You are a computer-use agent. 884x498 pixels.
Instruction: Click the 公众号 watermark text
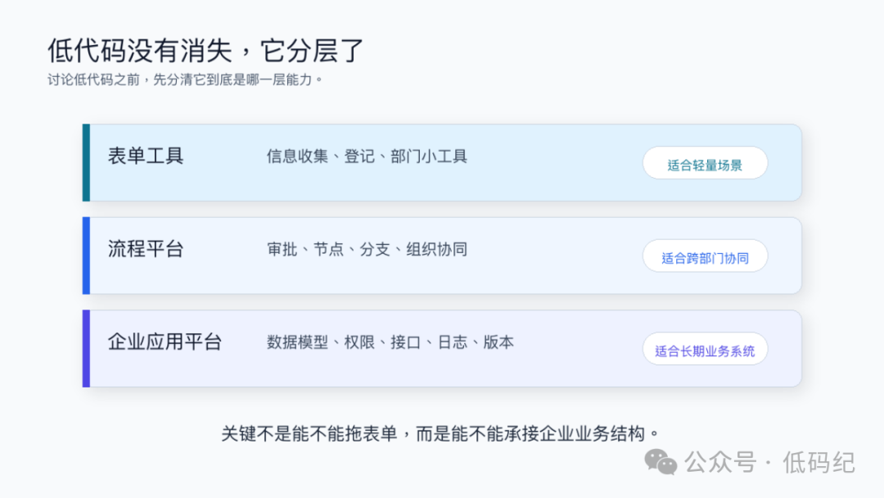tap(720, 463)
